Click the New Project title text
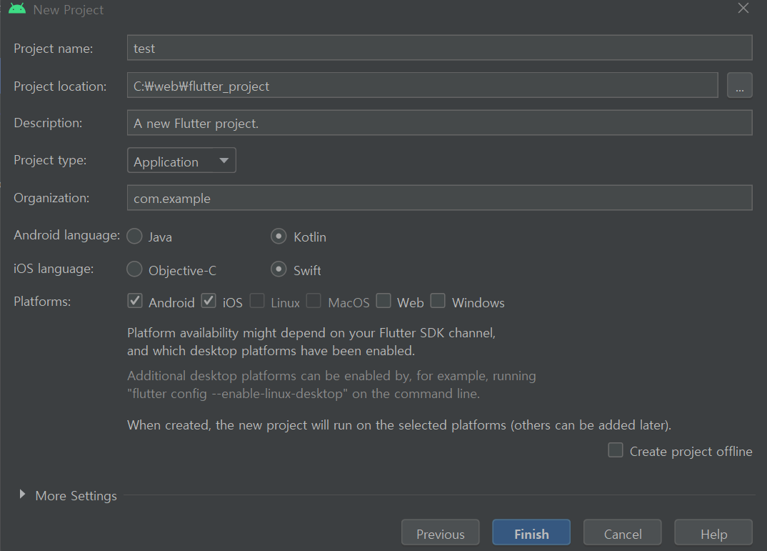The width and height of the screenshot is (767, 551). (x=69, y=10)
